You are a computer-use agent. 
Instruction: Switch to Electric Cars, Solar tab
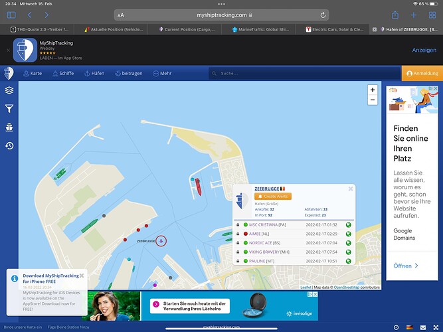[x=335, y=29]
